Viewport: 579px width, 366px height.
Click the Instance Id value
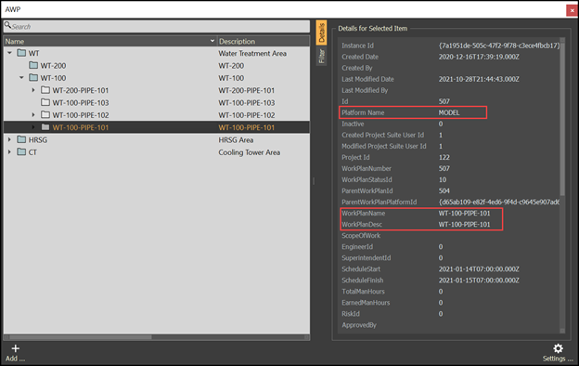click(x=499, y=46)
